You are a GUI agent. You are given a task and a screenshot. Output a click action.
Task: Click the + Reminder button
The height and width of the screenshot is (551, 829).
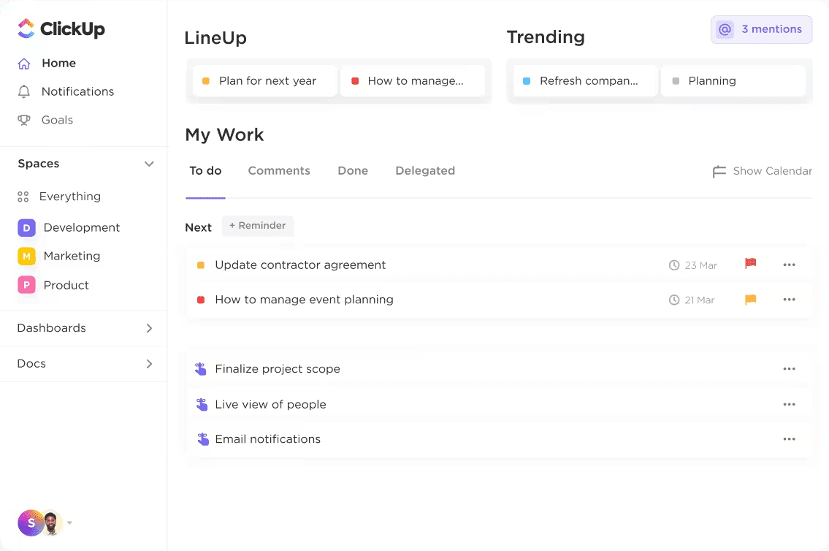tap(258, 226)
